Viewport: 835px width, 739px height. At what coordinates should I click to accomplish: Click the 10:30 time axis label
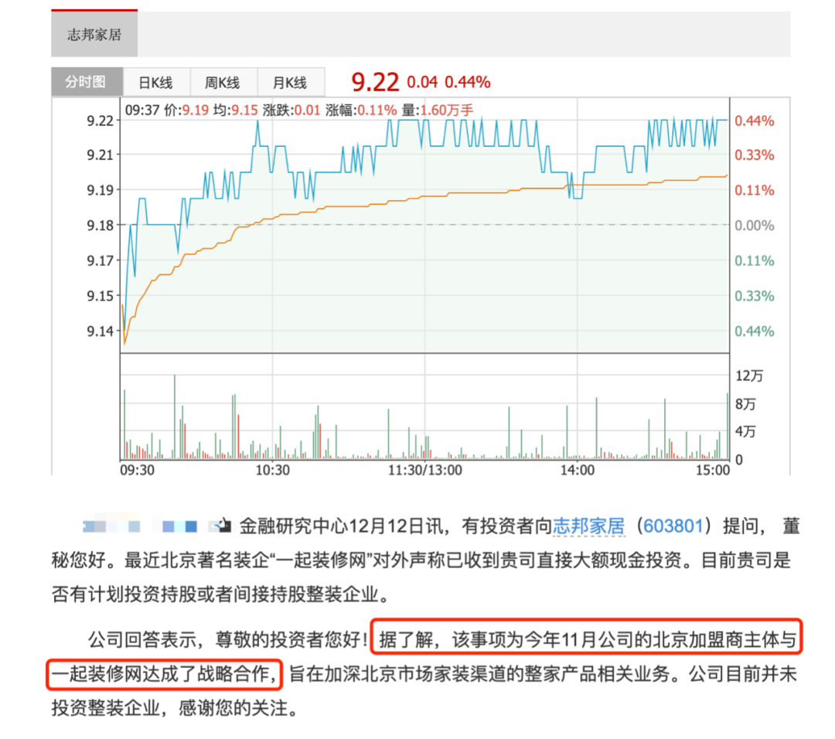pyautogui.click(x=273, y=471)
